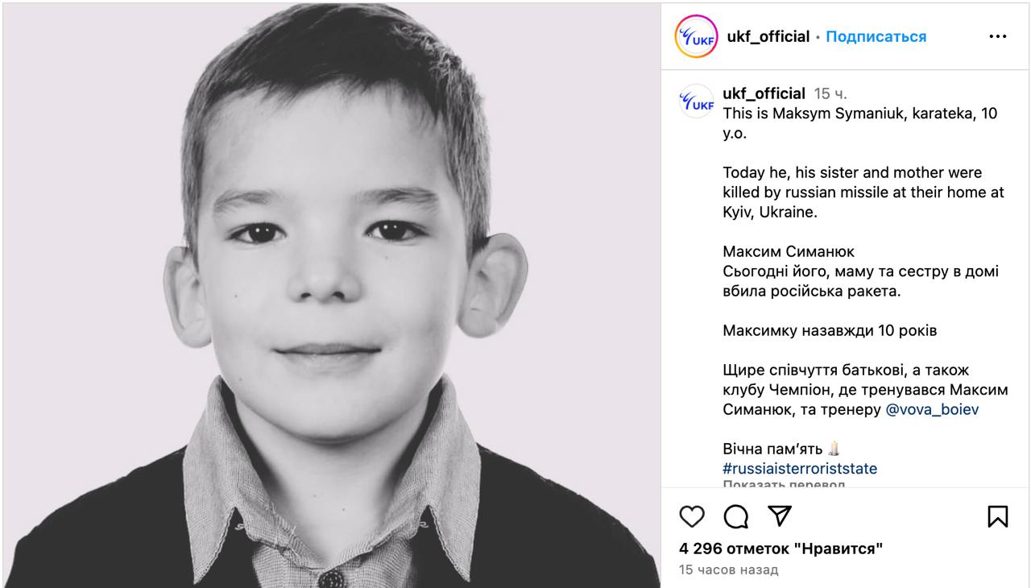The width and height of the screenshot is (1031, 588).
Task: Click the small UKF avatar beside the caption
Action: pos(696,101)
